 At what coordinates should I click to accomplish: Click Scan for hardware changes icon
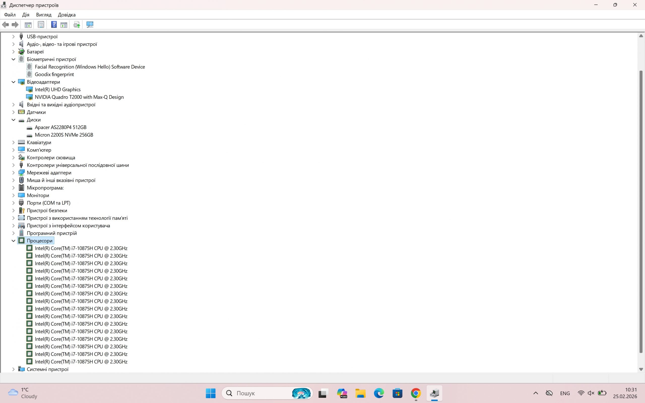[x=90, y=25]
